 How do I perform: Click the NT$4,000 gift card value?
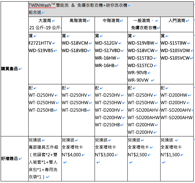(x=71, y=155)
